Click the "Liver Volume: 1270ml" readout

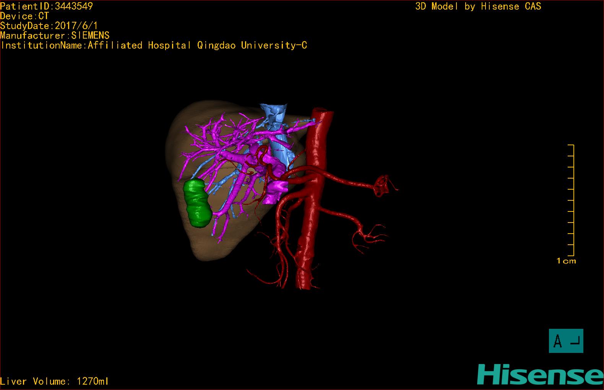coord(54,381)
